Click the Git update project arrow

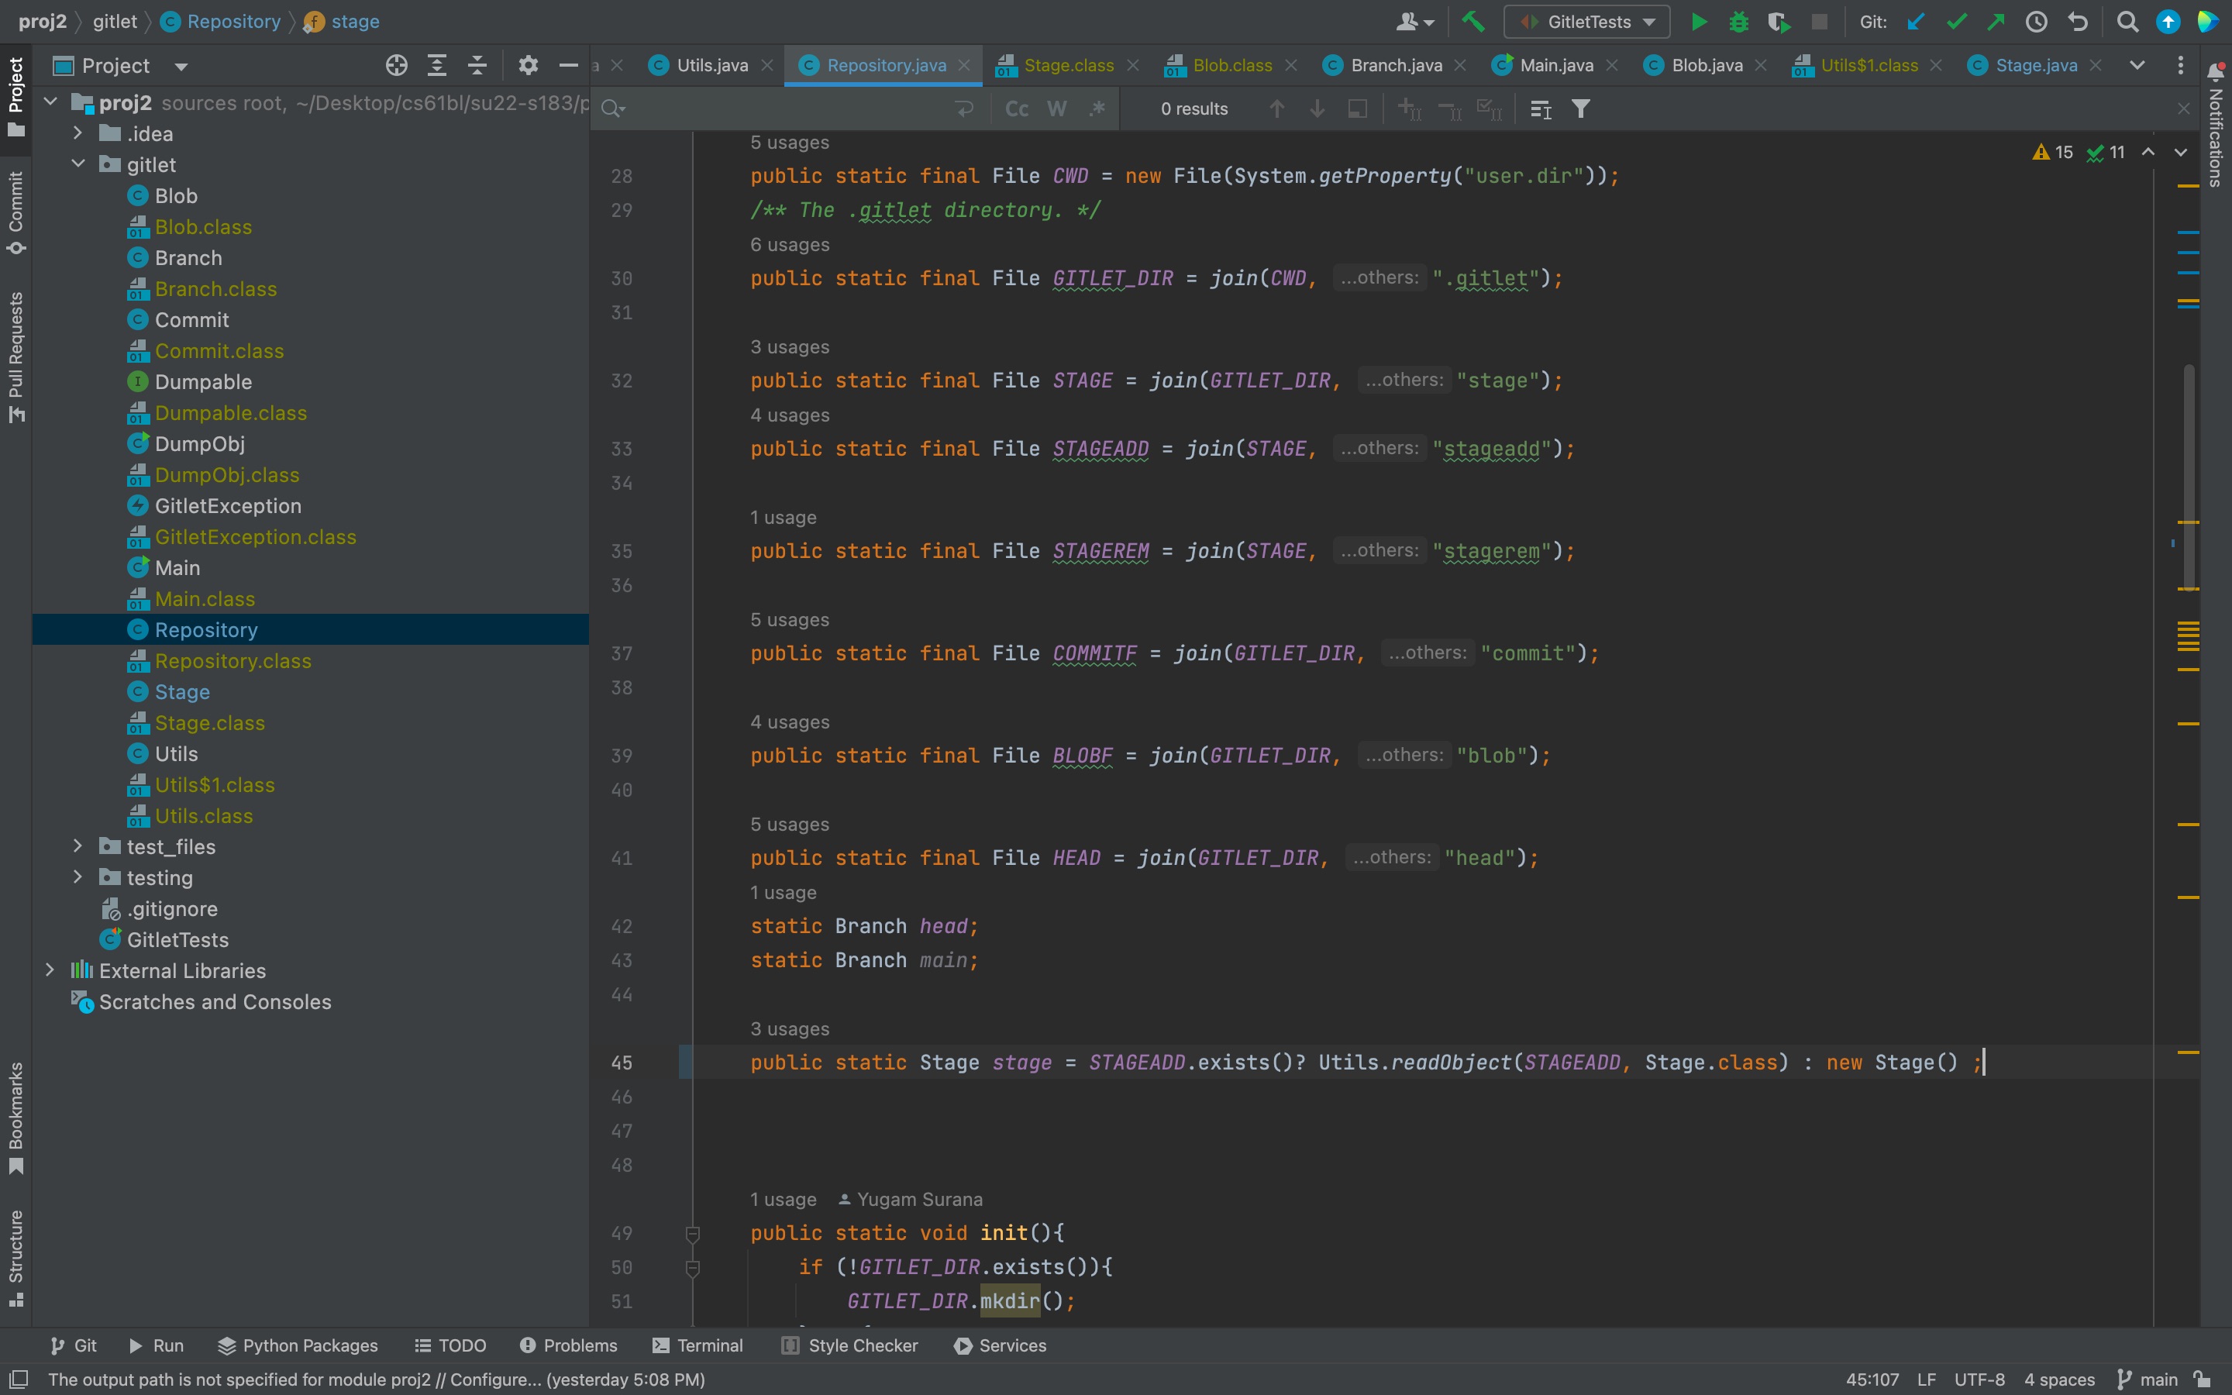point(1916,21)
